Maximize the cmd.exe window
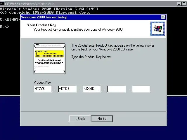 pos(184,4)
